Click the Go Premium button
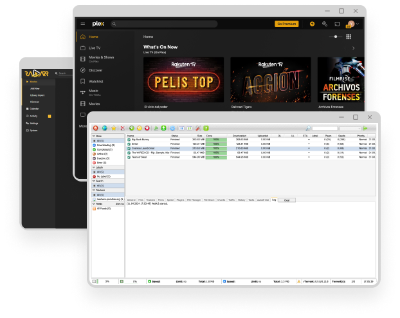Image resolution: width=400 pixels, height=318 pixels. point(287,24)
